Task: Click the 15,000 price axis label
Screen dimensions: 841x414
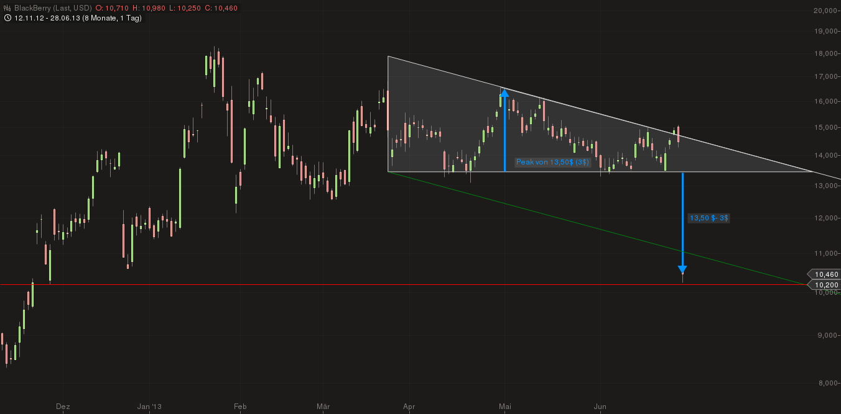Action: (x=826, y=127)
